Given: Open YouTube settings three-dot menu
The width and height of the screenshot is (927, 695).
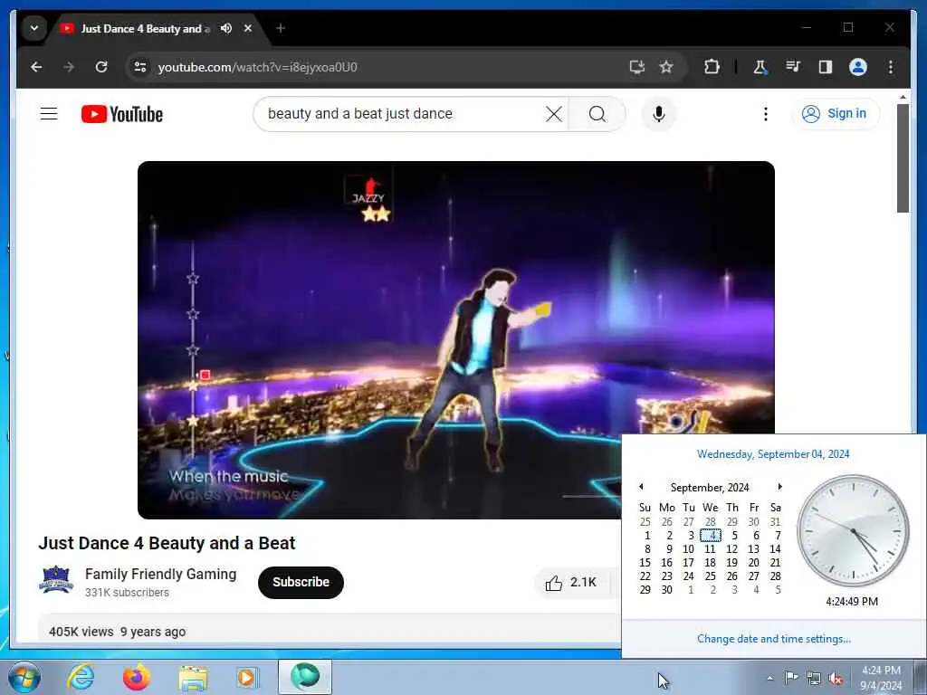Looking at the screenshot, I should click(766, 114).
